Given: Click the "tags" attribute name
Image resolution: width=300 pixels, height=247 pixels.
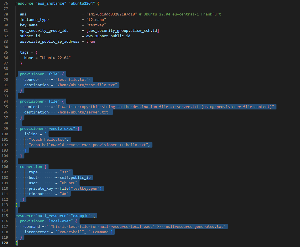Looking at the screenshot, I should coord(24,52).
